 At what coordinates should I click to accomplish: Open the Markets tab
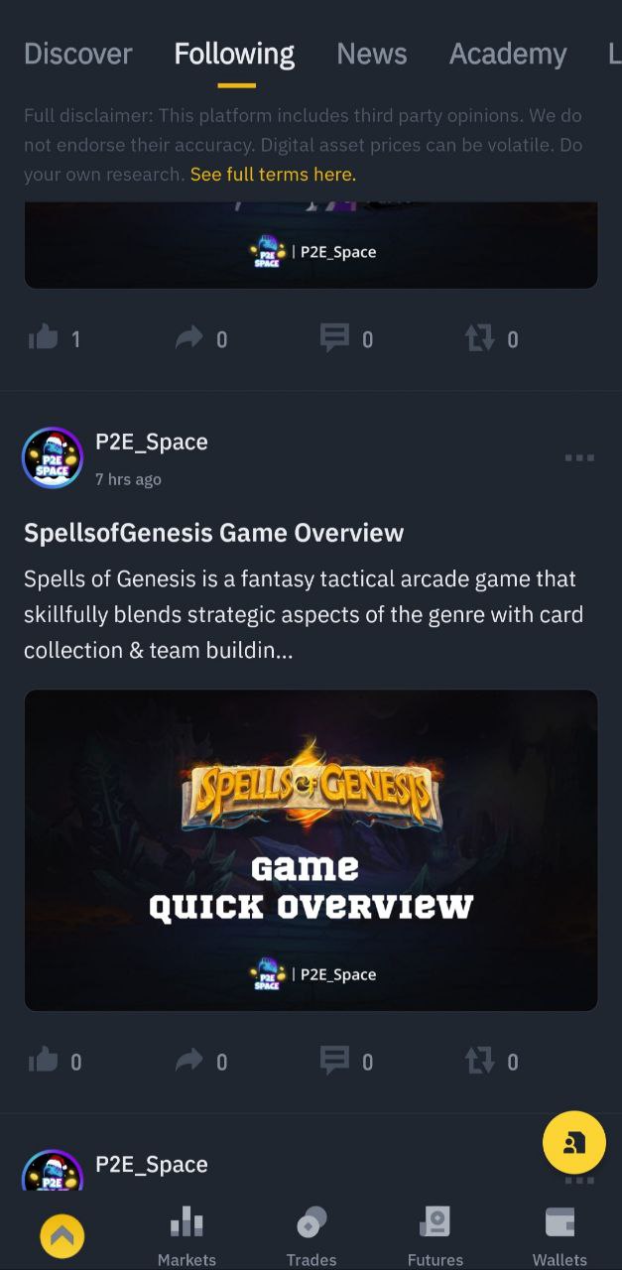pos(187,1236)
